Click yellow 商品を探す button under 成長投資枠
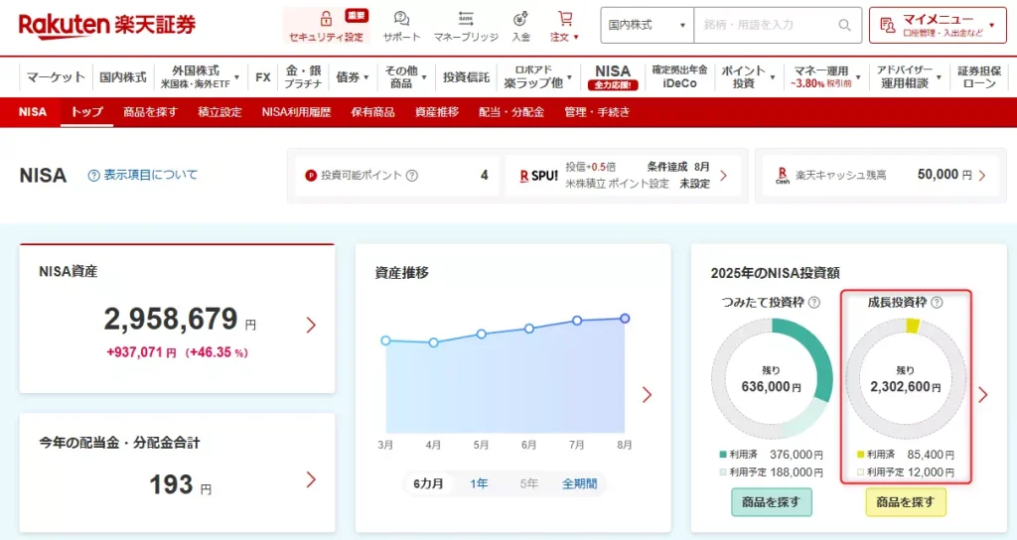 point(906,502)
